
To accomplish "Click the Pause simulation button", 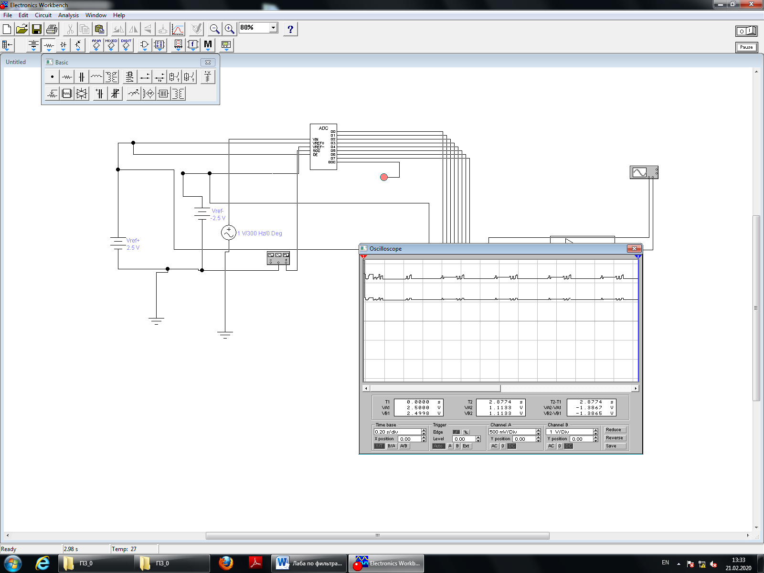I will coord(746,47).
